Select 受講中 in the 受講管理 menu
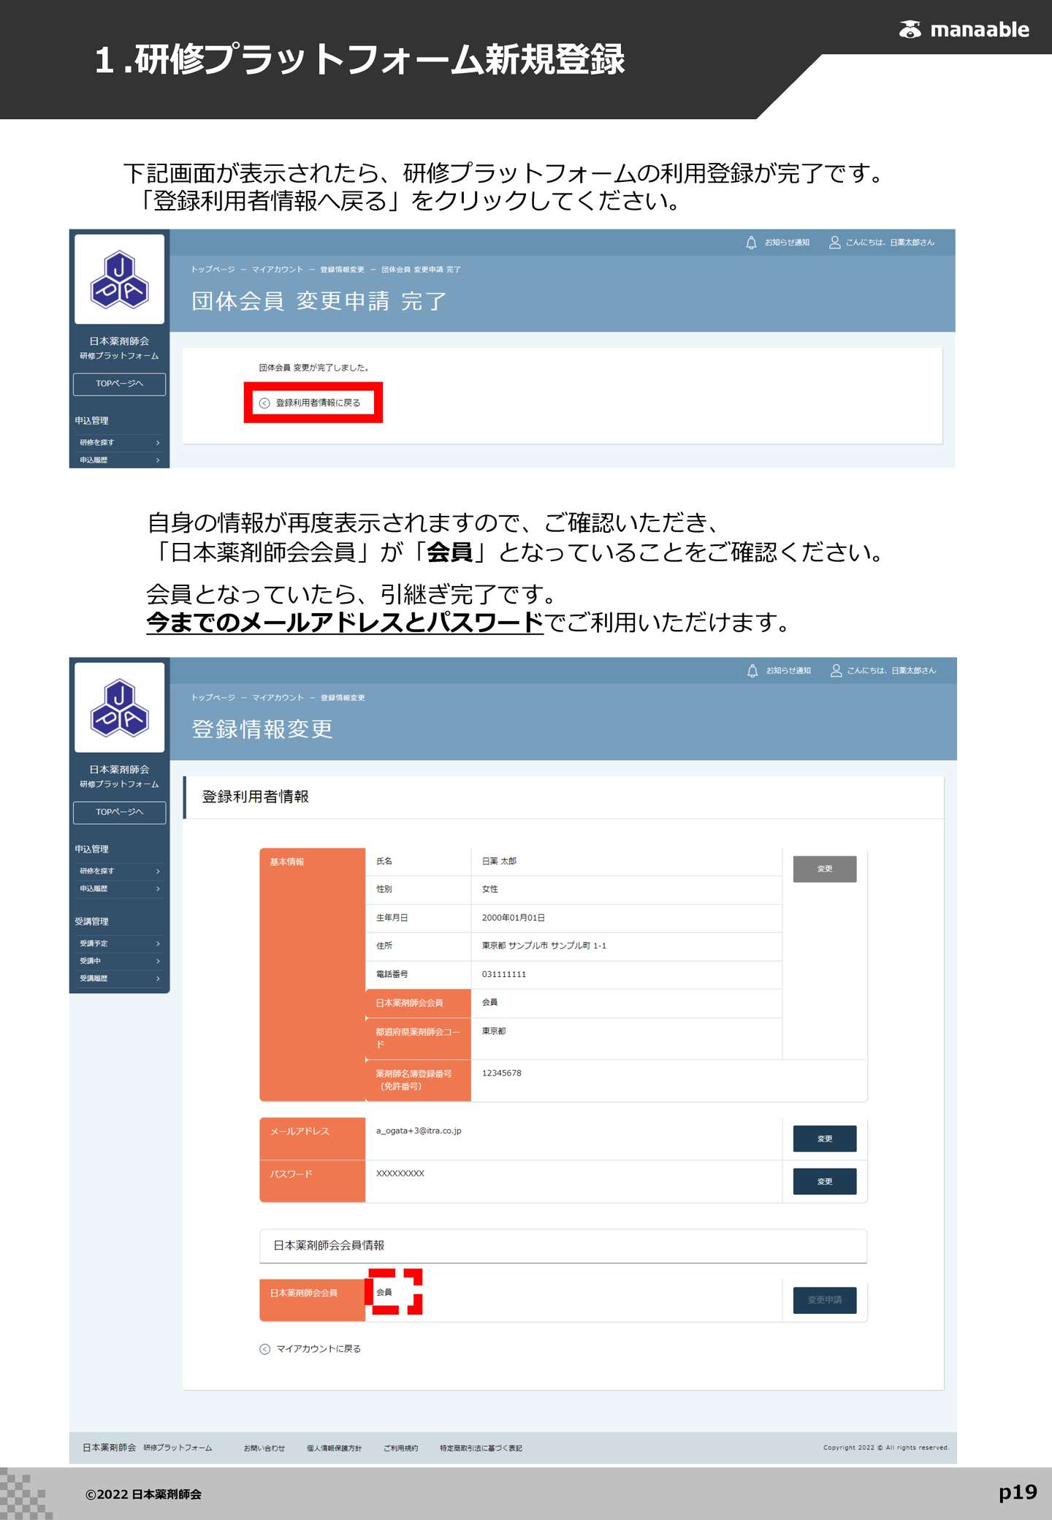This screenshot has width=1052, height=1520. click(90, 961)
